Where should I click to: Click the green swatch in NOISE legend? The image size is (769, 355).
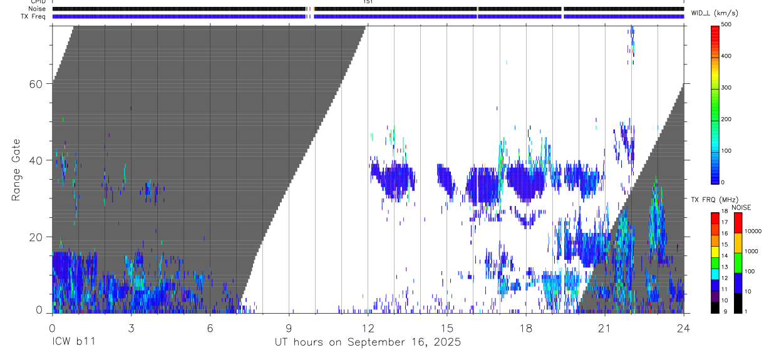[738, 263]
